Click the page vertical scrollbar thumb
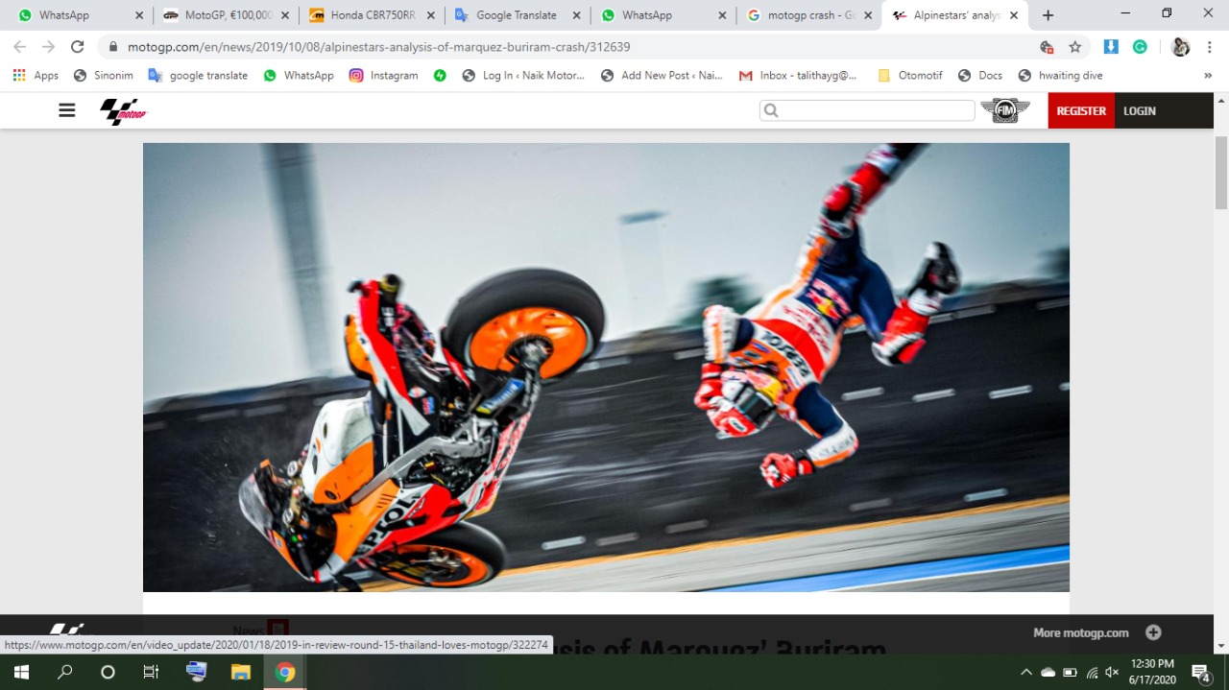1229x690 pixels. click(x=1221, y=173)
